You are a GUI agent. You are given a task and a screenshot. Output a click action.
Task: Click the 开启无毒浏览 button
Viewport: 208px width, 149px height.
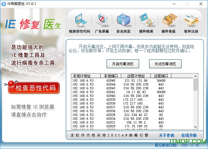[123, 64]
